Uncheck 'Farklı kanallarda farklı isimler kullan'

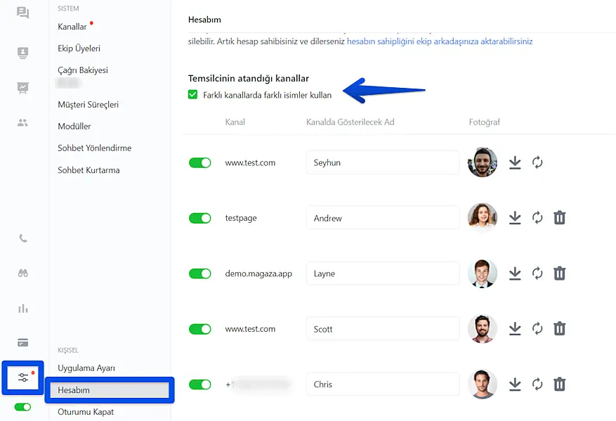pyautogui.click(x=193, y=95)
